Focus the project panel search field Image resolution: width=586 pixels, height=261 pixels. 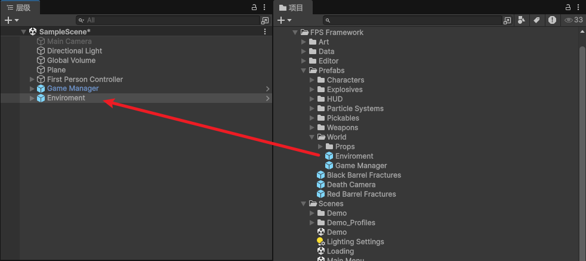pyautogui.click(x=412, y=20)
